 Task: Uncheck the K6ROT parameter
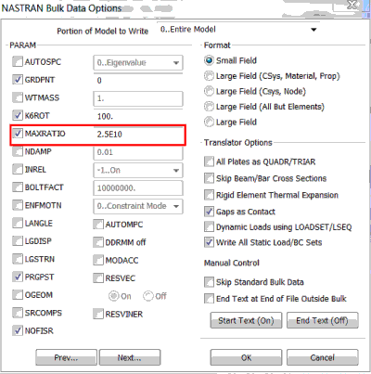coord(18,115)
